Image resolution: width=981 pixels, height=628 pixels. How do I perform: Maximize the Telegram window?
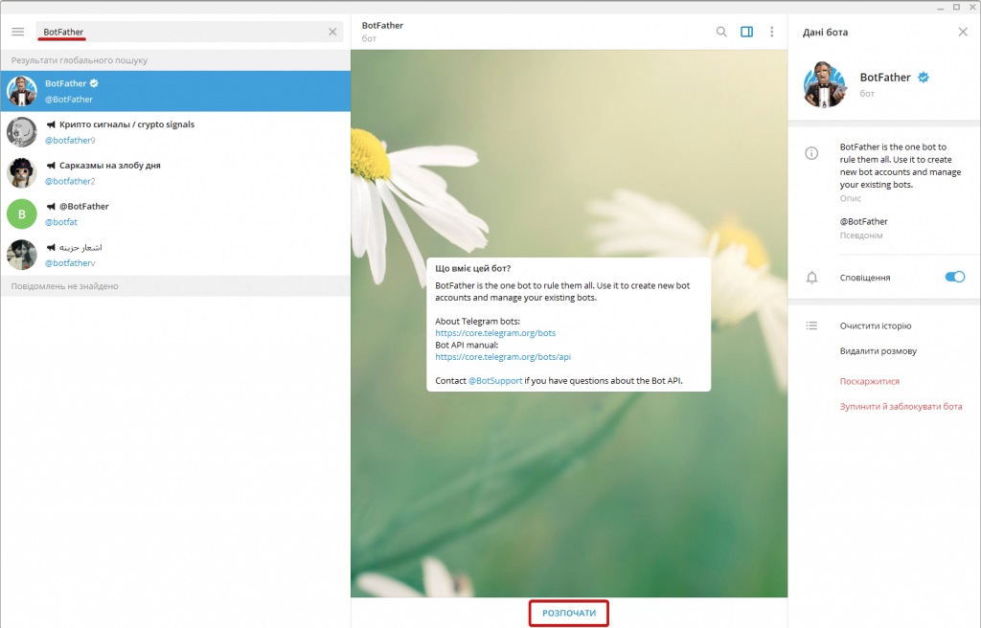(956, 7)
